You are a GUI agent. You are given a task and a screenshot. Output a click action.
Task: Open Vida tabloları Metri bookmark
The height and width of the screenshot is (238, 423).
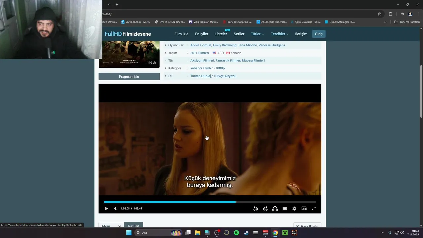(204, 22)
